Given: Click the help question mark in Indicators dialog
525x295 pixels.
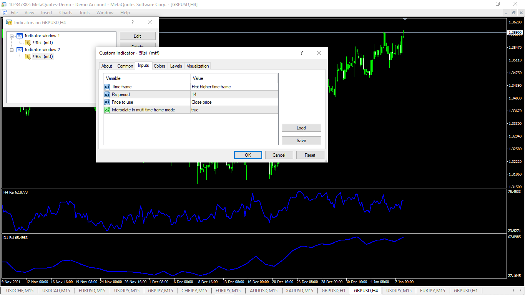Looking at the screenshot, I should point(133,23).
